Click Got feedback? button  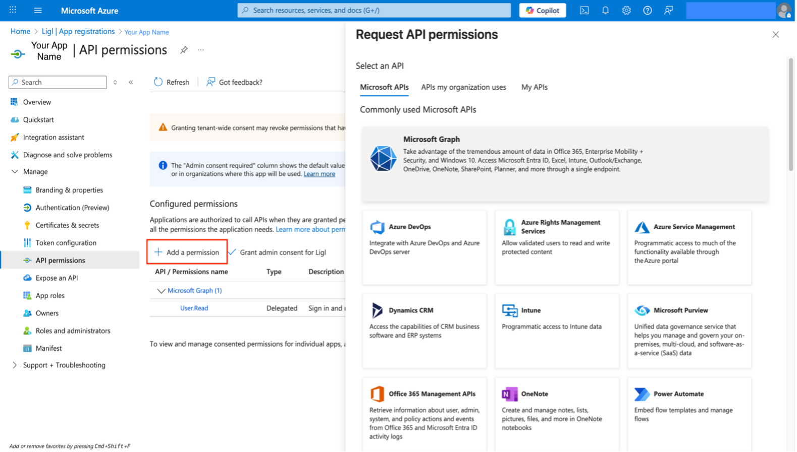235,82
